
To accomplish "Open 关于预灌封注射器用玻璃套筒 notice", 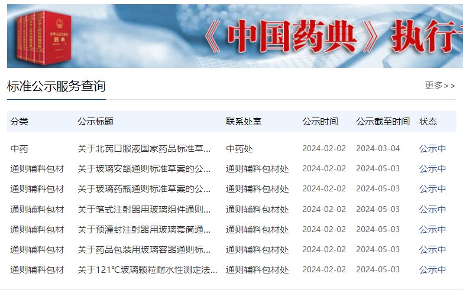I will click(144, 230).
